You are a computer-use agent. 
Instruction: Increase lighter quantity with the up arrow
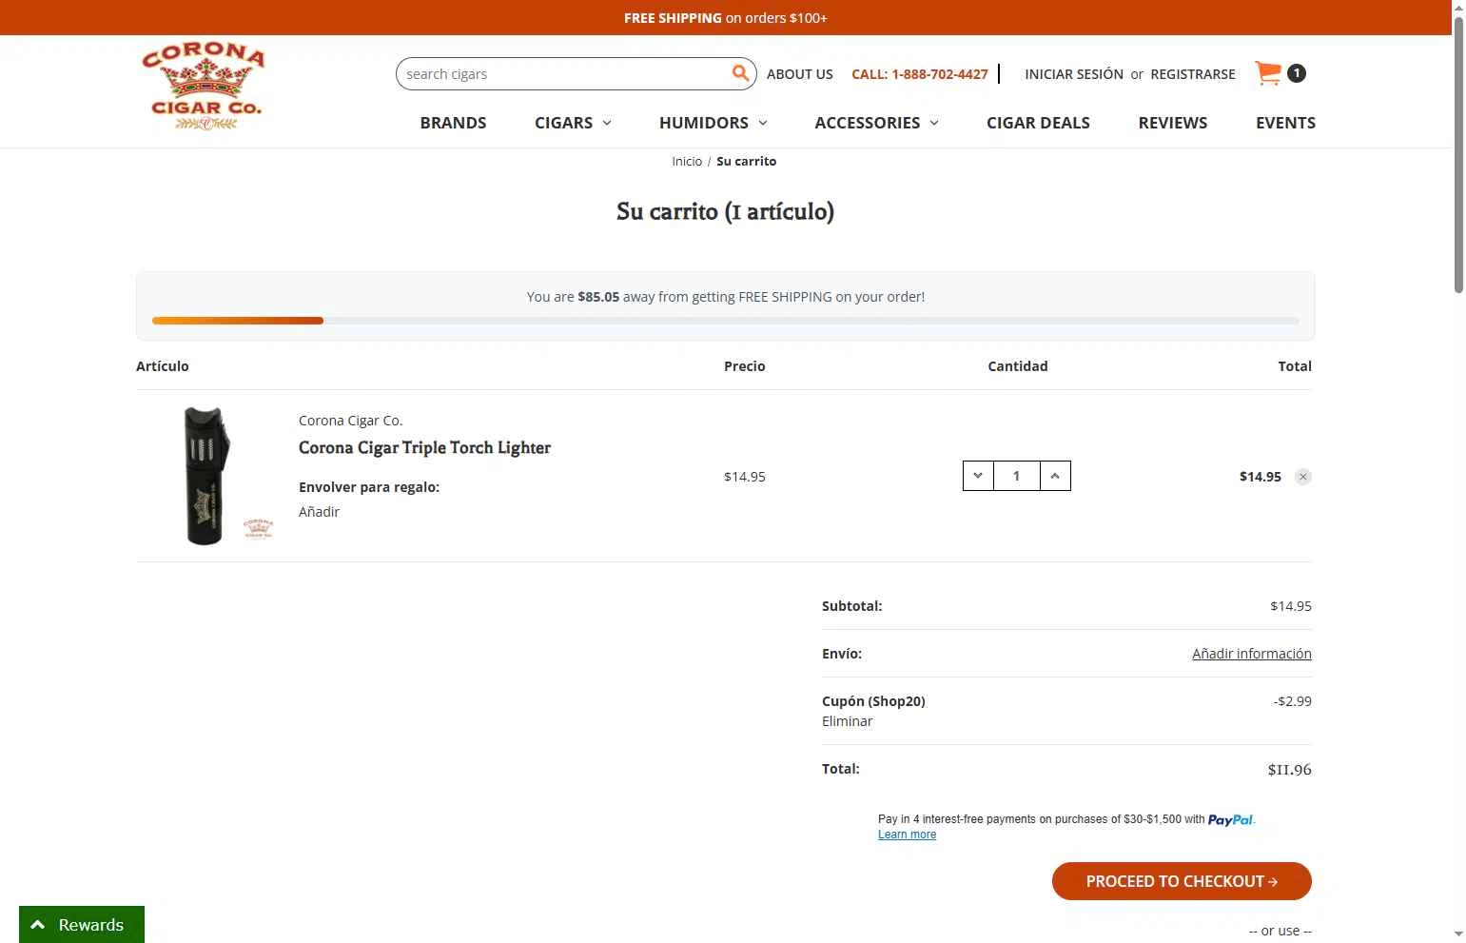coord(1055,476)
